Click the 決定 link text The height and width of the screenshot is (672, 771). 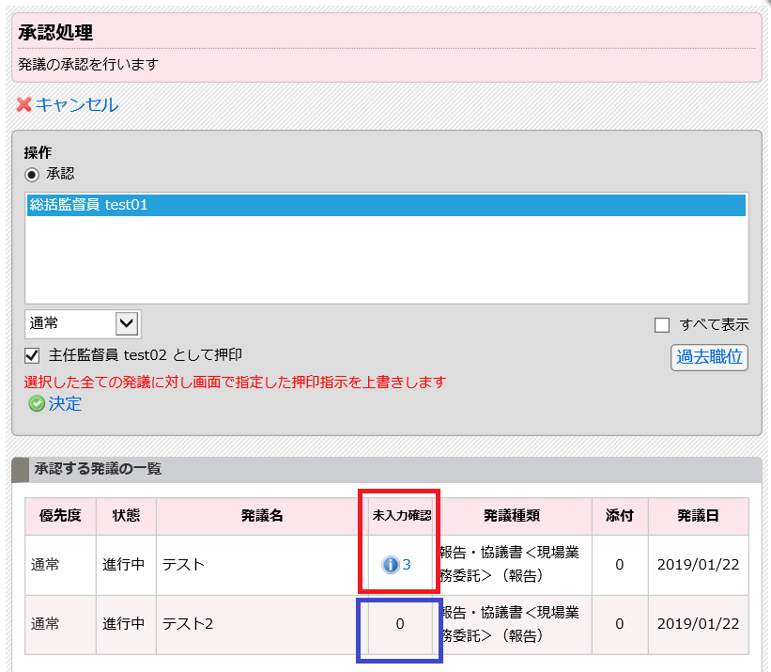coord(65,404)
